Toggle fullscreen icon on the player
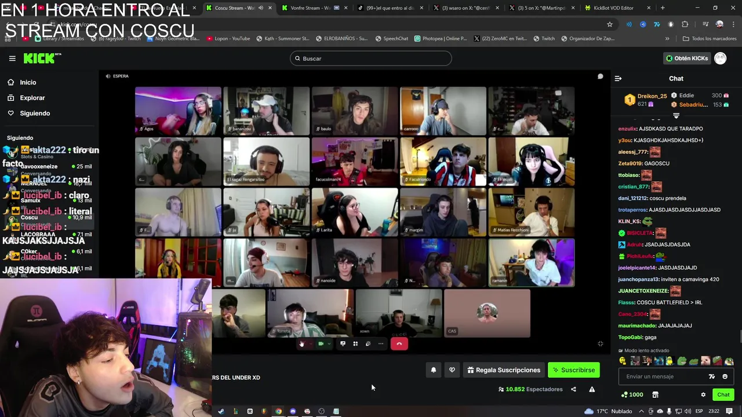 click(x=600, y=343)
